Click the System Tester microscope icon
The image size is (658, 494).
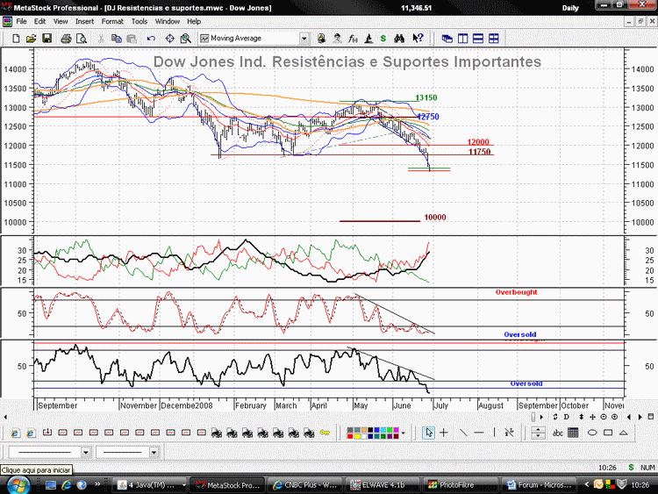coord(368,39)
